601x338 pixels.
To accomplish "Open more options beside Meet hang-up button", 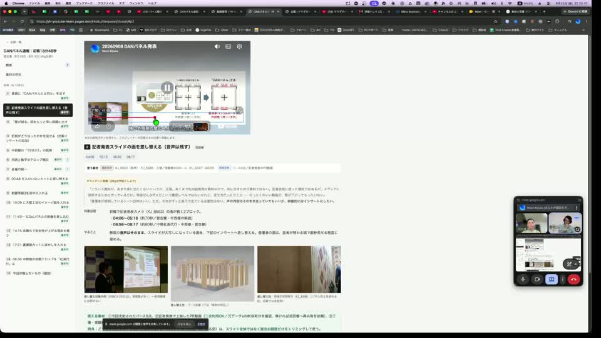I will tap(563, 279).
